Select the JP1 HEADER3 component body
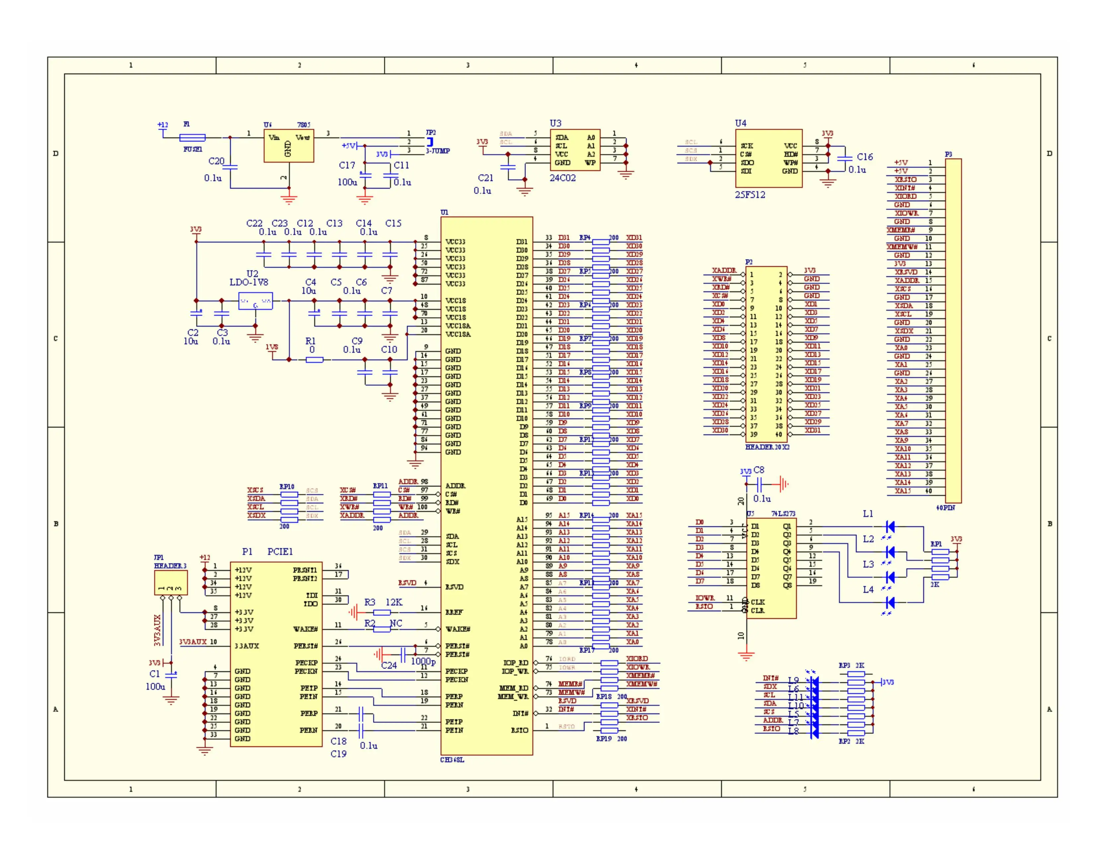1095x846 pixels. (x=171, y=583)
